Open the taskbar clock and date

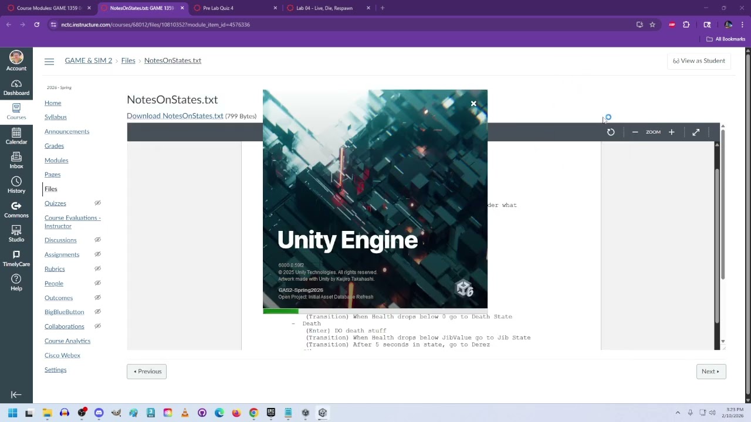point(733,413)
